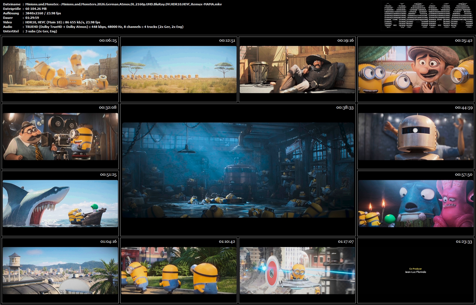
Task: Open the thumbnail stamped 00:25:42
Action: point(416,70)
